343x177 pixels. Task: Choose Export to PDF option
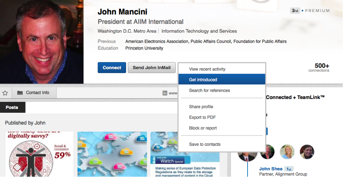tap(222, 117)
